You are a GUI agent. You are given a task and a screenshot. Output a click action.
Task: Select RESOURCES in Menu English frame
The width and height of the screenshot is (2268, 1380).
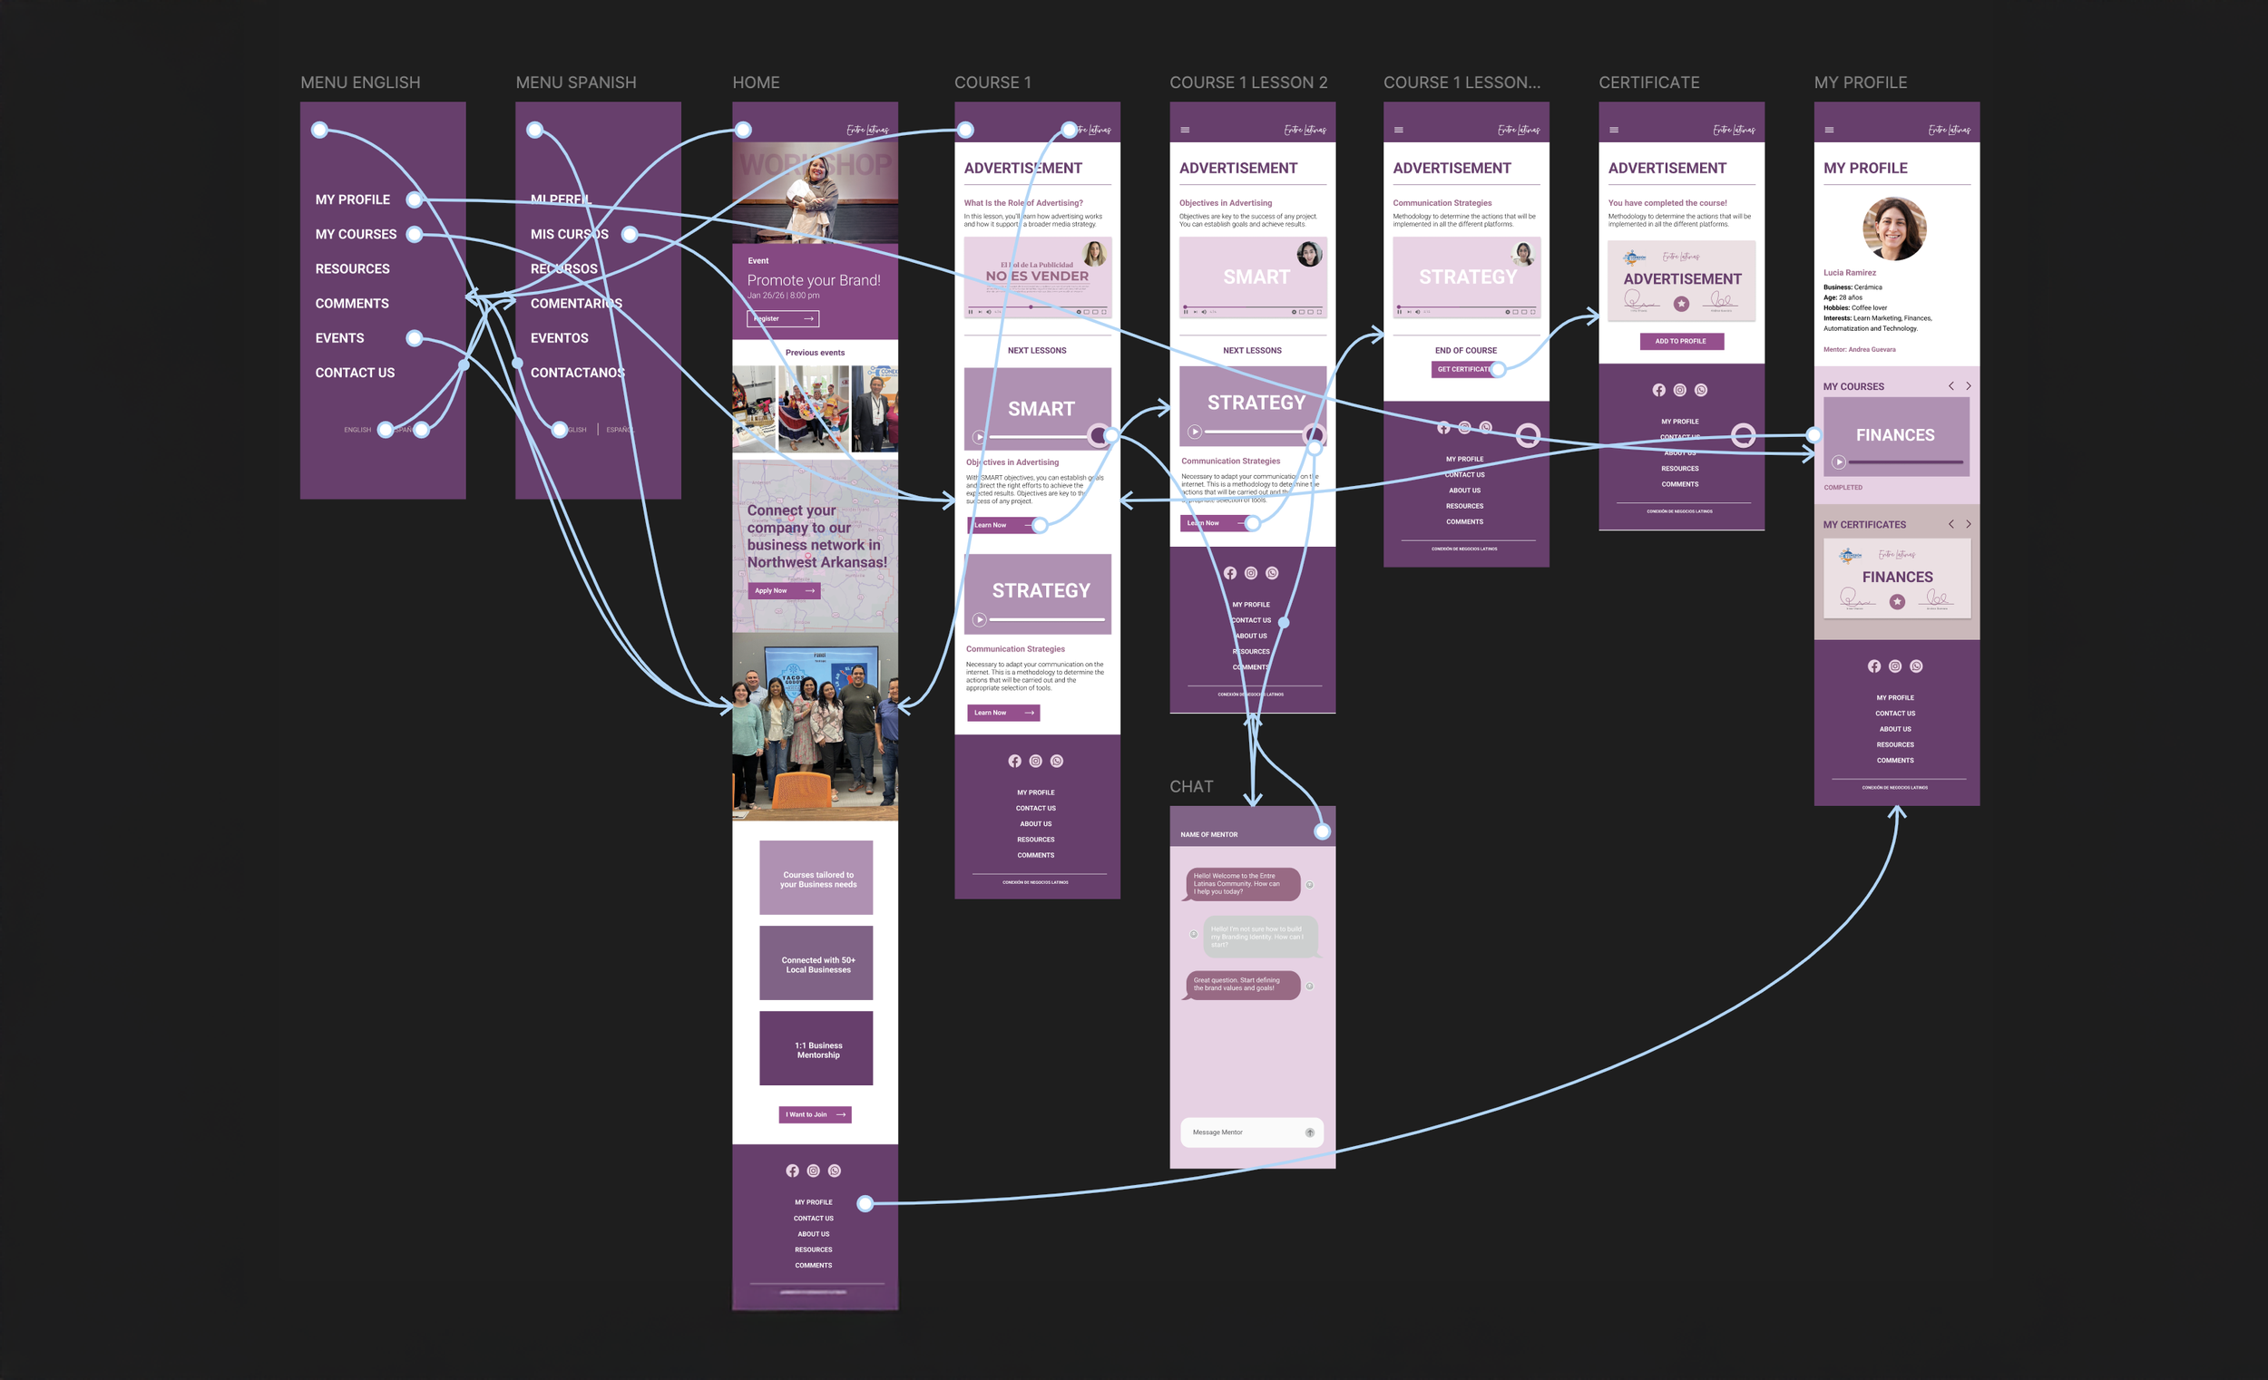(352, 268)
